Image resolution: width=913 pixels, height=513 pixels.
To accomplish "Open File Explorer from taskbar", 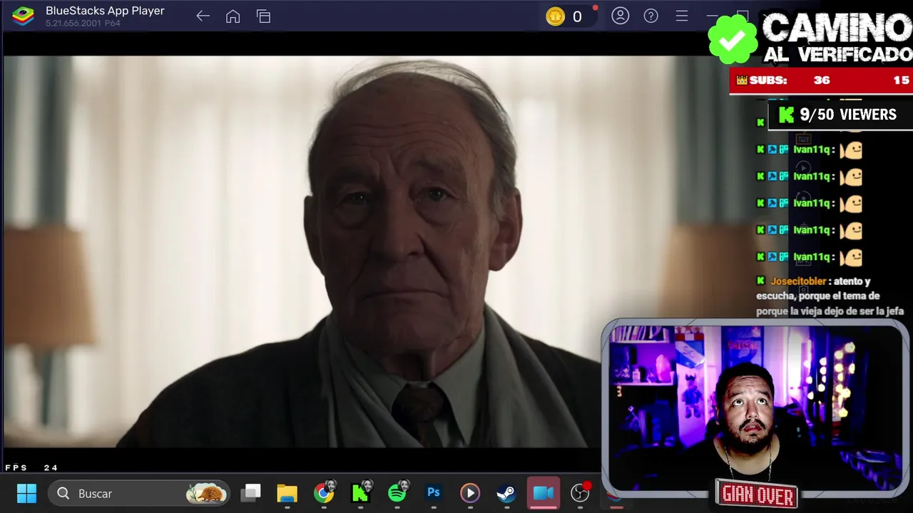I will pyautogui.click(x=287, y=493).
